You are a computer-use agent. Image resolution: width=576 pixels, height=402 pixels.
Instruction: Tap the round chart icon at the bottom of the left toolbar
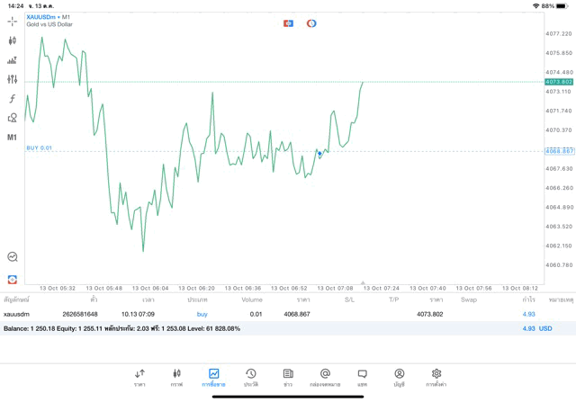pos(13,257)
